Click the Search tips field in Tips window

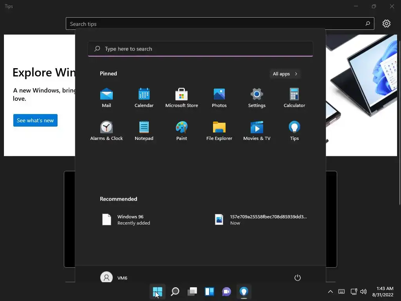pyautogui.click(x=220, y=24)
